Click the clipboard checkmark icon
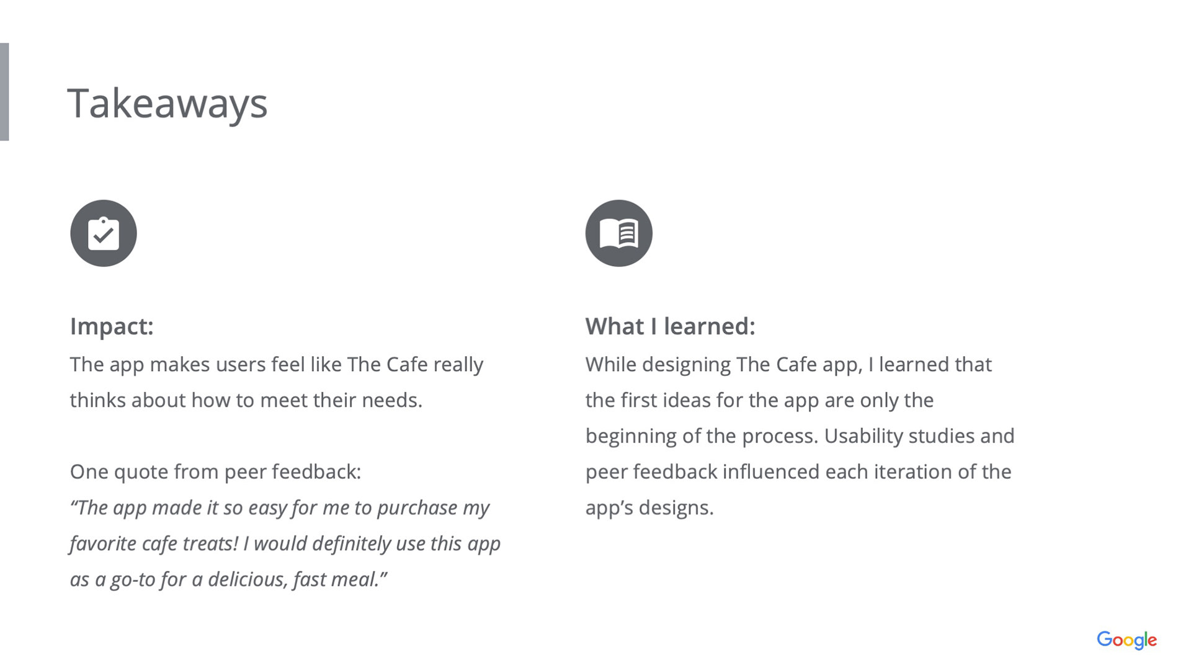The height and width of the screenshot is (670, 1191). coord(104,233)
